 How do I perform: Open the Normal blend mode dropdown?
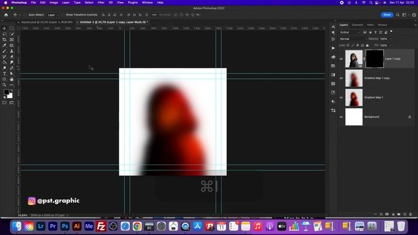(353, 39)
